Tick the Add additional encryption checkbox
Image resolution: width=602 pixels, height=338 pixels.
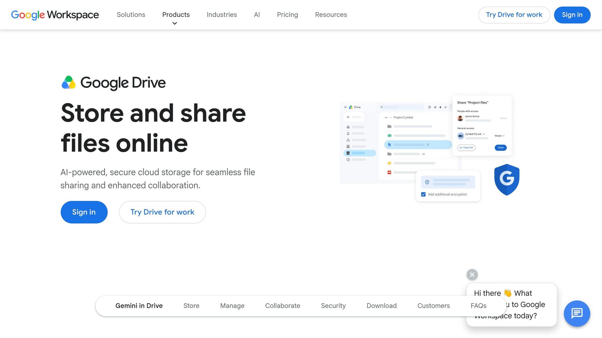point(423,195)
